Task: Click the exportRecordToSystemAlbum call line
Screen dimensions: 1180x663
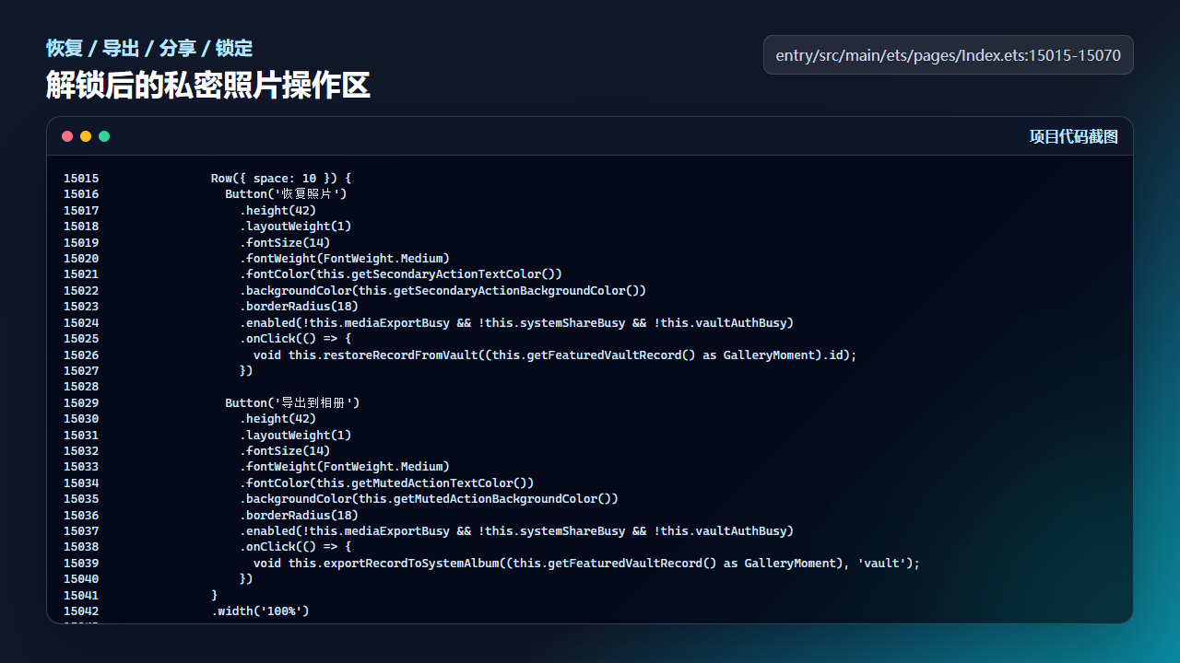Action: (x=587, y=564)
